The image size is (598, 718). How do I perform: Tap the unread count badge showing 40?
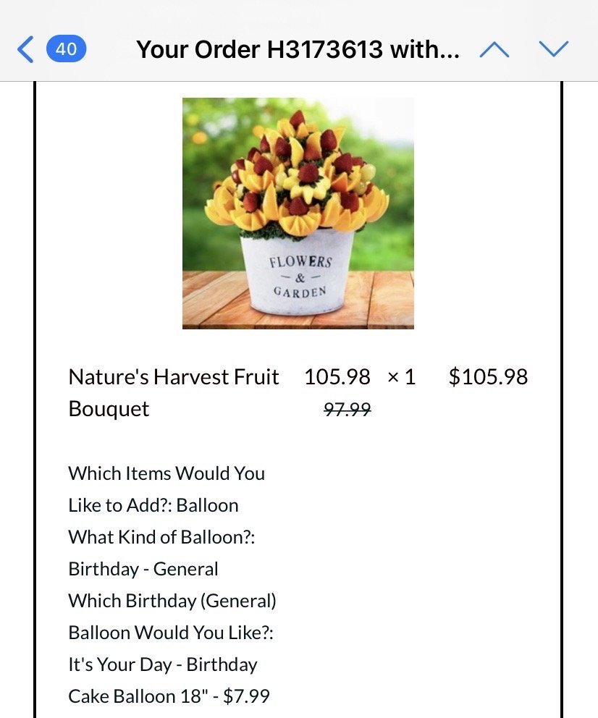click(66, 49)
